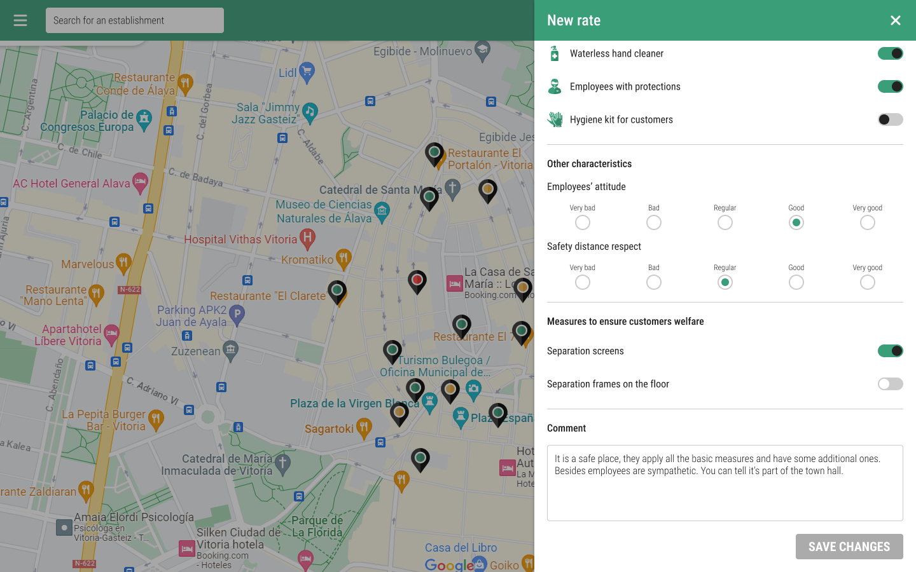The image size is (916, 572).
Task: Click the Sagartoki restaurant marker
Action: pyautogui.click(x=363, y=428)
